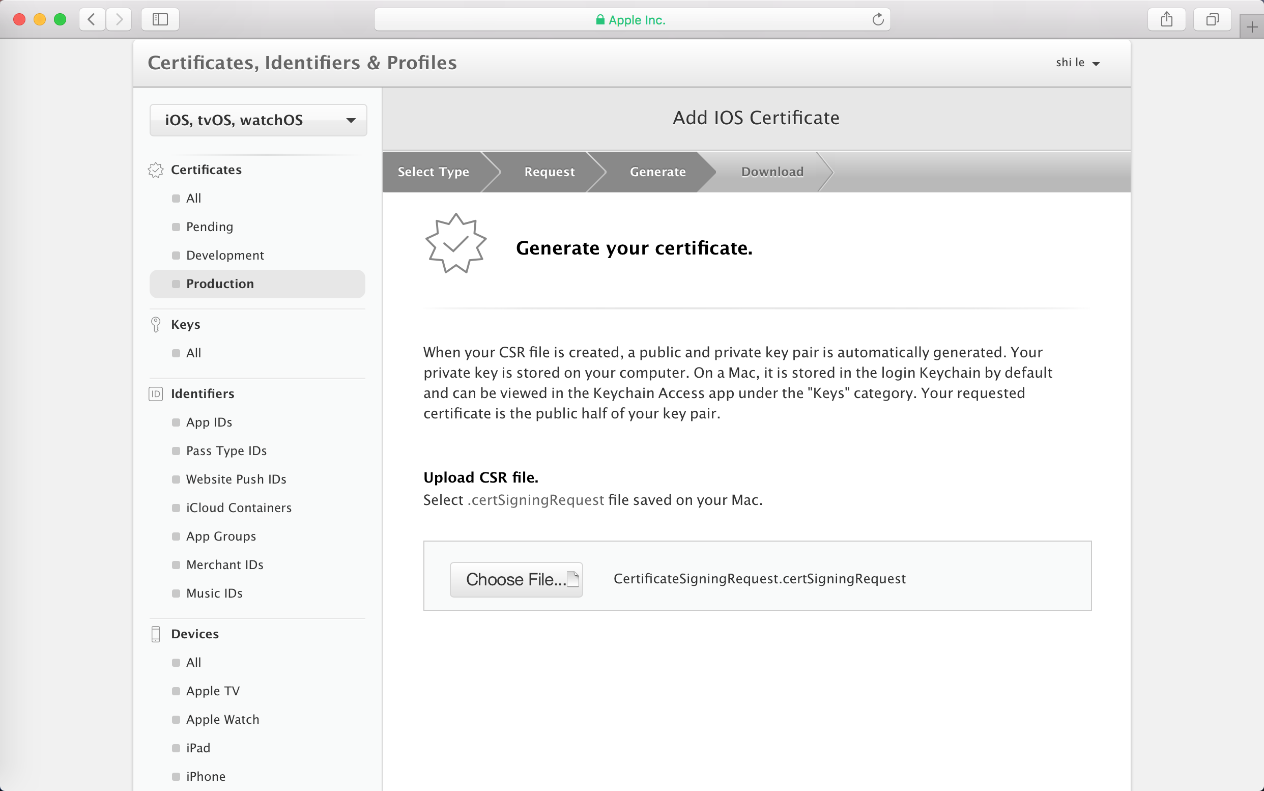The height and width of the screenshot is (791, 1264).
Task: Click the Upload CSR file label
Action: (480, 477)
